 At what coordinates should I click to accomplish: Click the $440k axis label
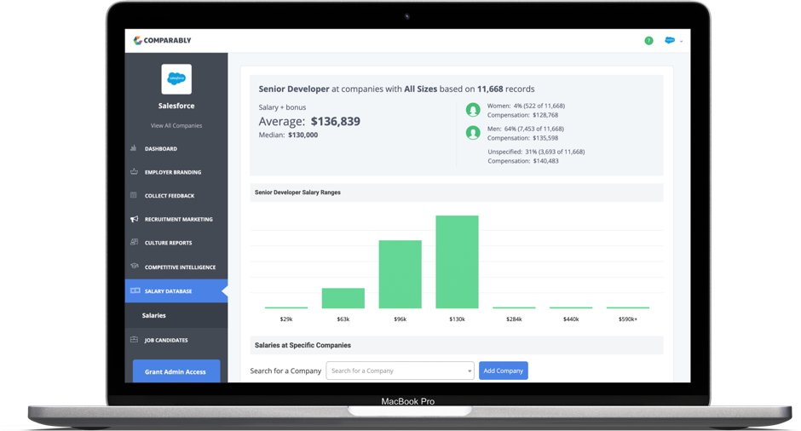point(571,319)
